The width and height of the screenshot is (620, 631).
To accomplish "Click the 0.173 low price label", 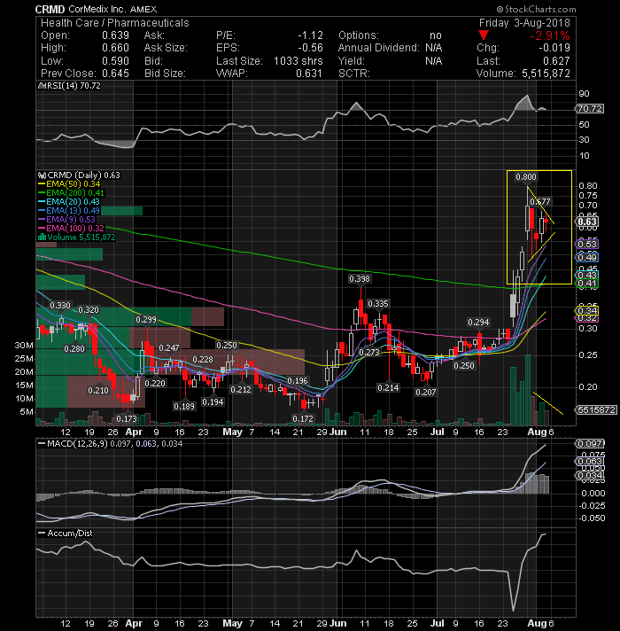I will pos(127,418).
